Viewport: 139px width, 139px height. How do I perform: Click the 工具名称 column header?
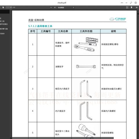tap(63, 31)
